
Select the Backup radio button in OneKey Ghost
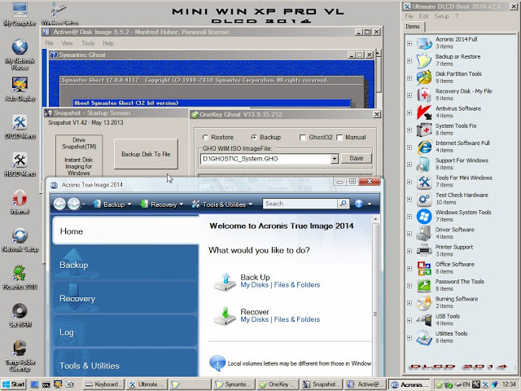[x=254, y=138]
